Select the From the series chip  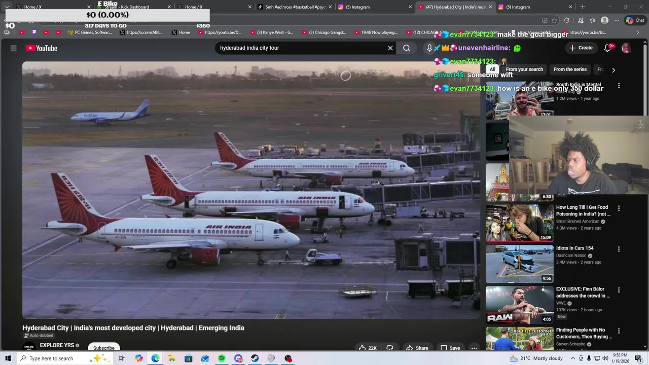click(x=570, y=69)
